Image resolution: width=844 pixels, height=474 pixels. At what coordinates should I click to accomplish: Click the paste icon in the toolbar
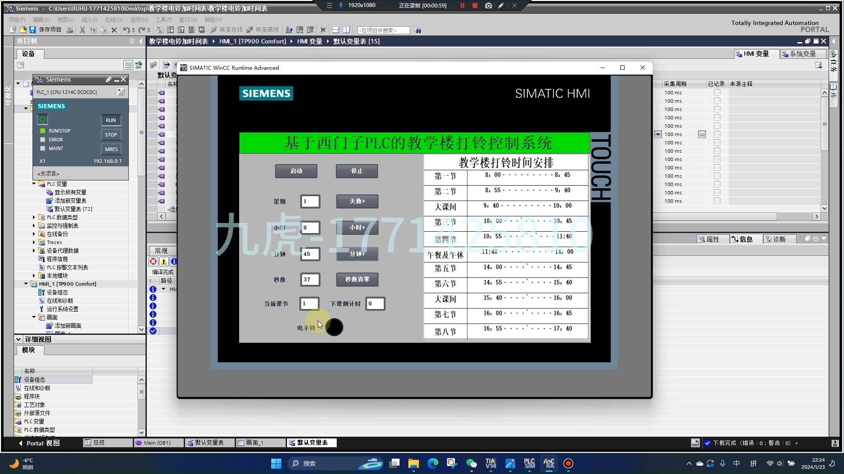pos(104,30)
